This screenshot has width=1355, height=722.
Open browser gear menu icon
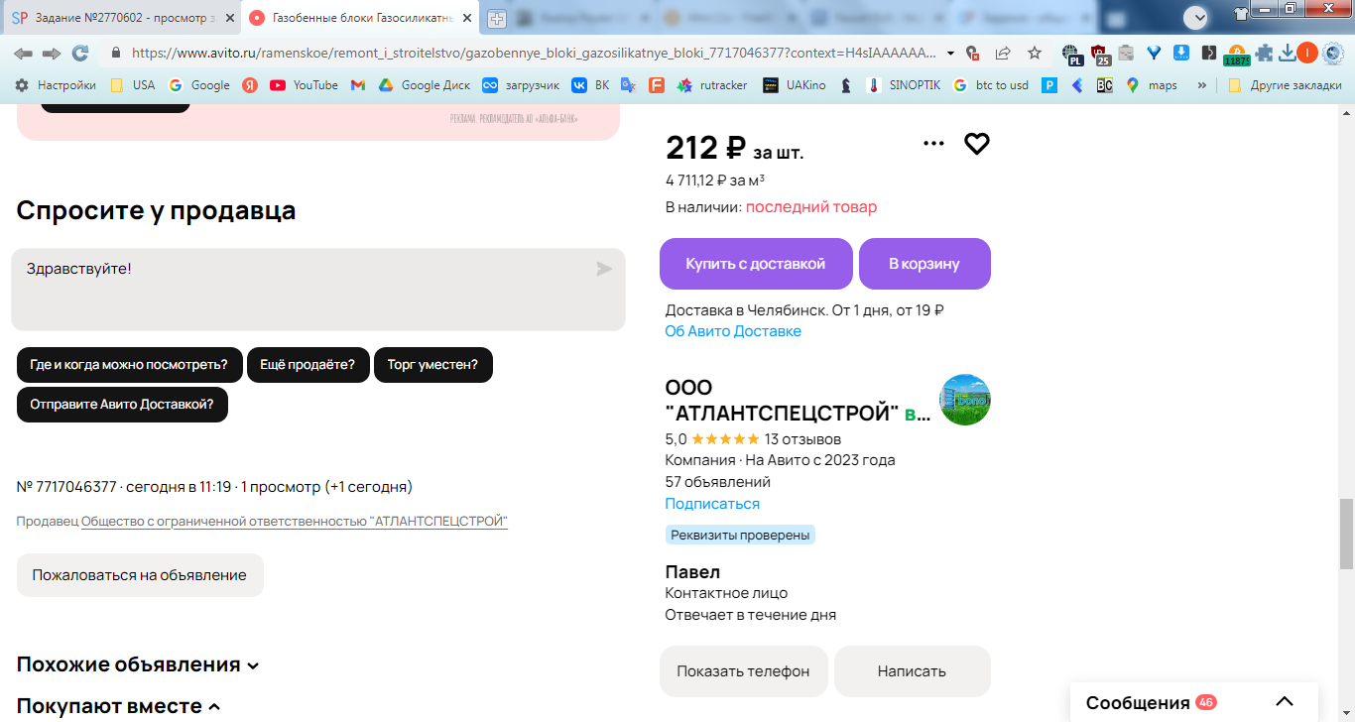coord(1334,53)
